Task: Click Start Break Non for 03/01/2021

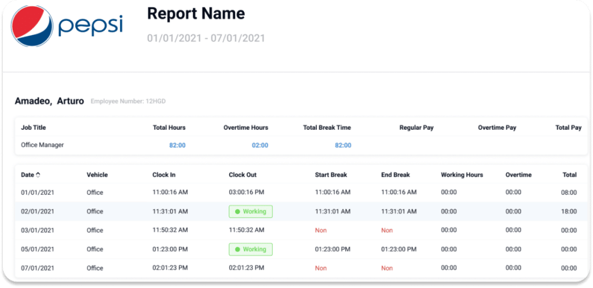Action: point(321,231)
